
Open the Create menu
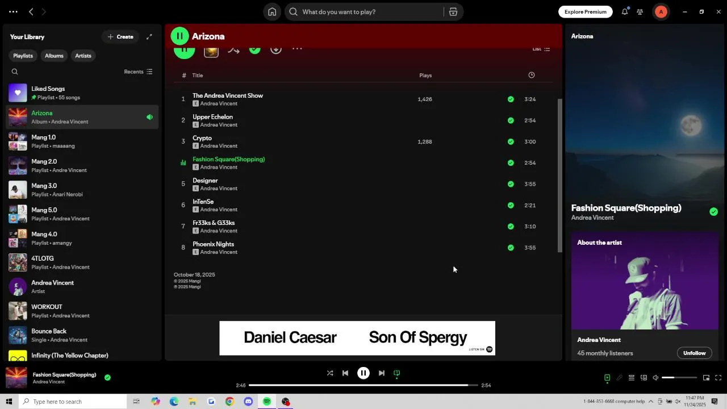click(120, 37)
